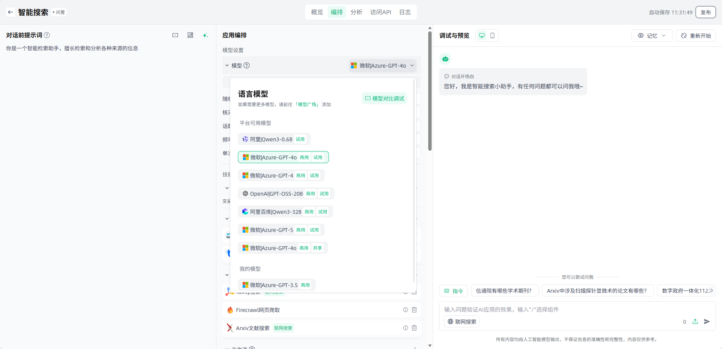Viewport: 722px width, 349px height.
Task: Click the upload file icon in chat input
Action: coord(695,321)
